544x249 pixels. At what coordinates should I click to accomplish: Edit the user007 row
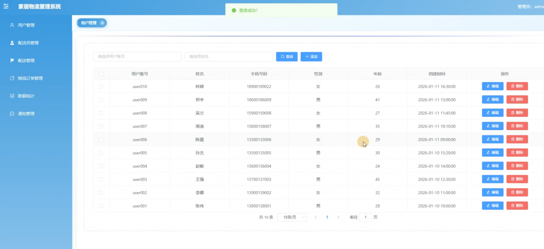pos(492,126)
